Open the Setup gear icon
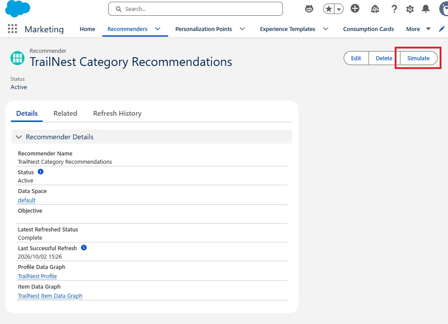The width and height of the screenshot is (448, 324). (x=410, y=9)
